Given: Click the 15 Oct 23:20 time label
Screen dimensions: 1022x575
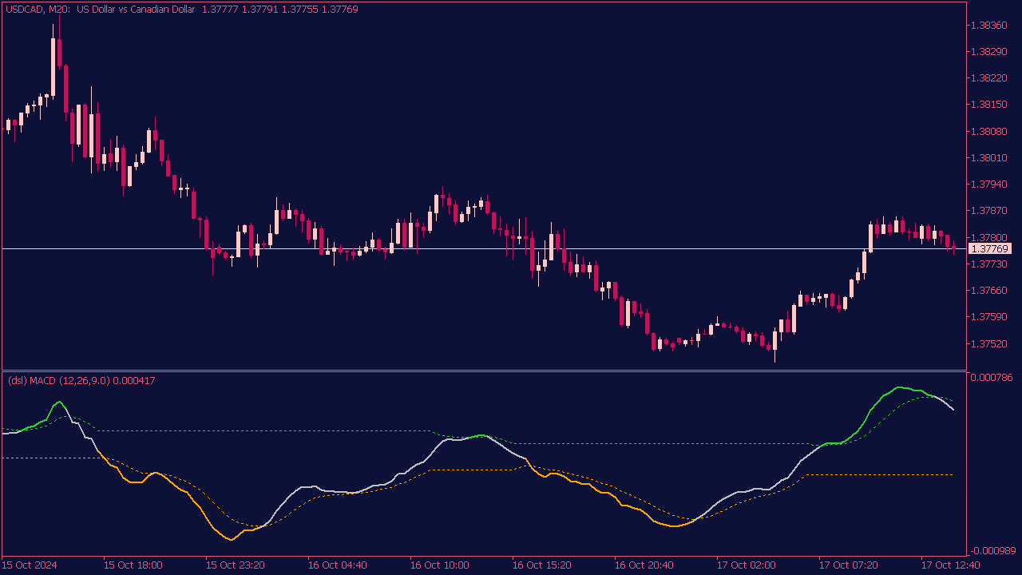Looking at the screenshot, I should point(236,565).
